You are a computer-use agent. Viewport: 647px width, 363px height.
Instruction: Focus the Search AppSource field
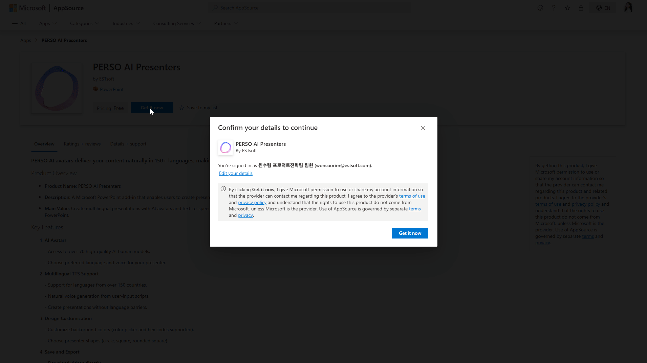[x=309, y=8]
